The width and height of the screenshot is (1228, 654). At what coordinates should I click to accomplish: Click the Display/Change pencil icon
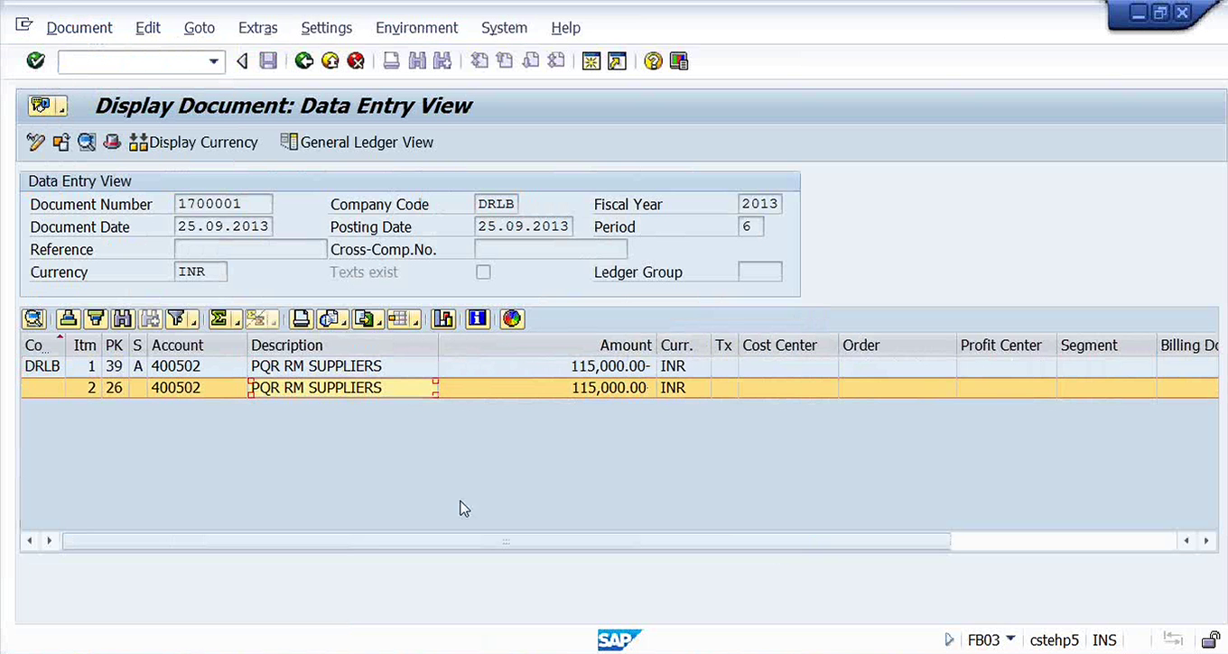coord(35,142)
